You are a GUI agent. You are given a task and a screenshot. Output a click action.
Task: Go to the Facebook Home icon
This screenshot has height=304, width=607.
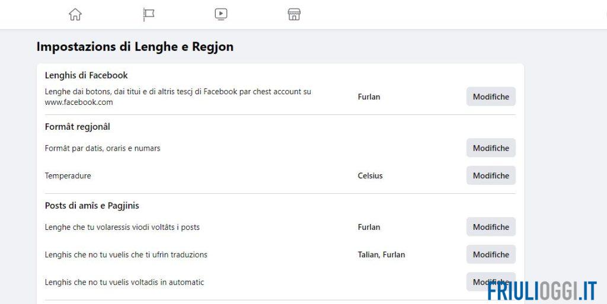[x=75, y=14]
